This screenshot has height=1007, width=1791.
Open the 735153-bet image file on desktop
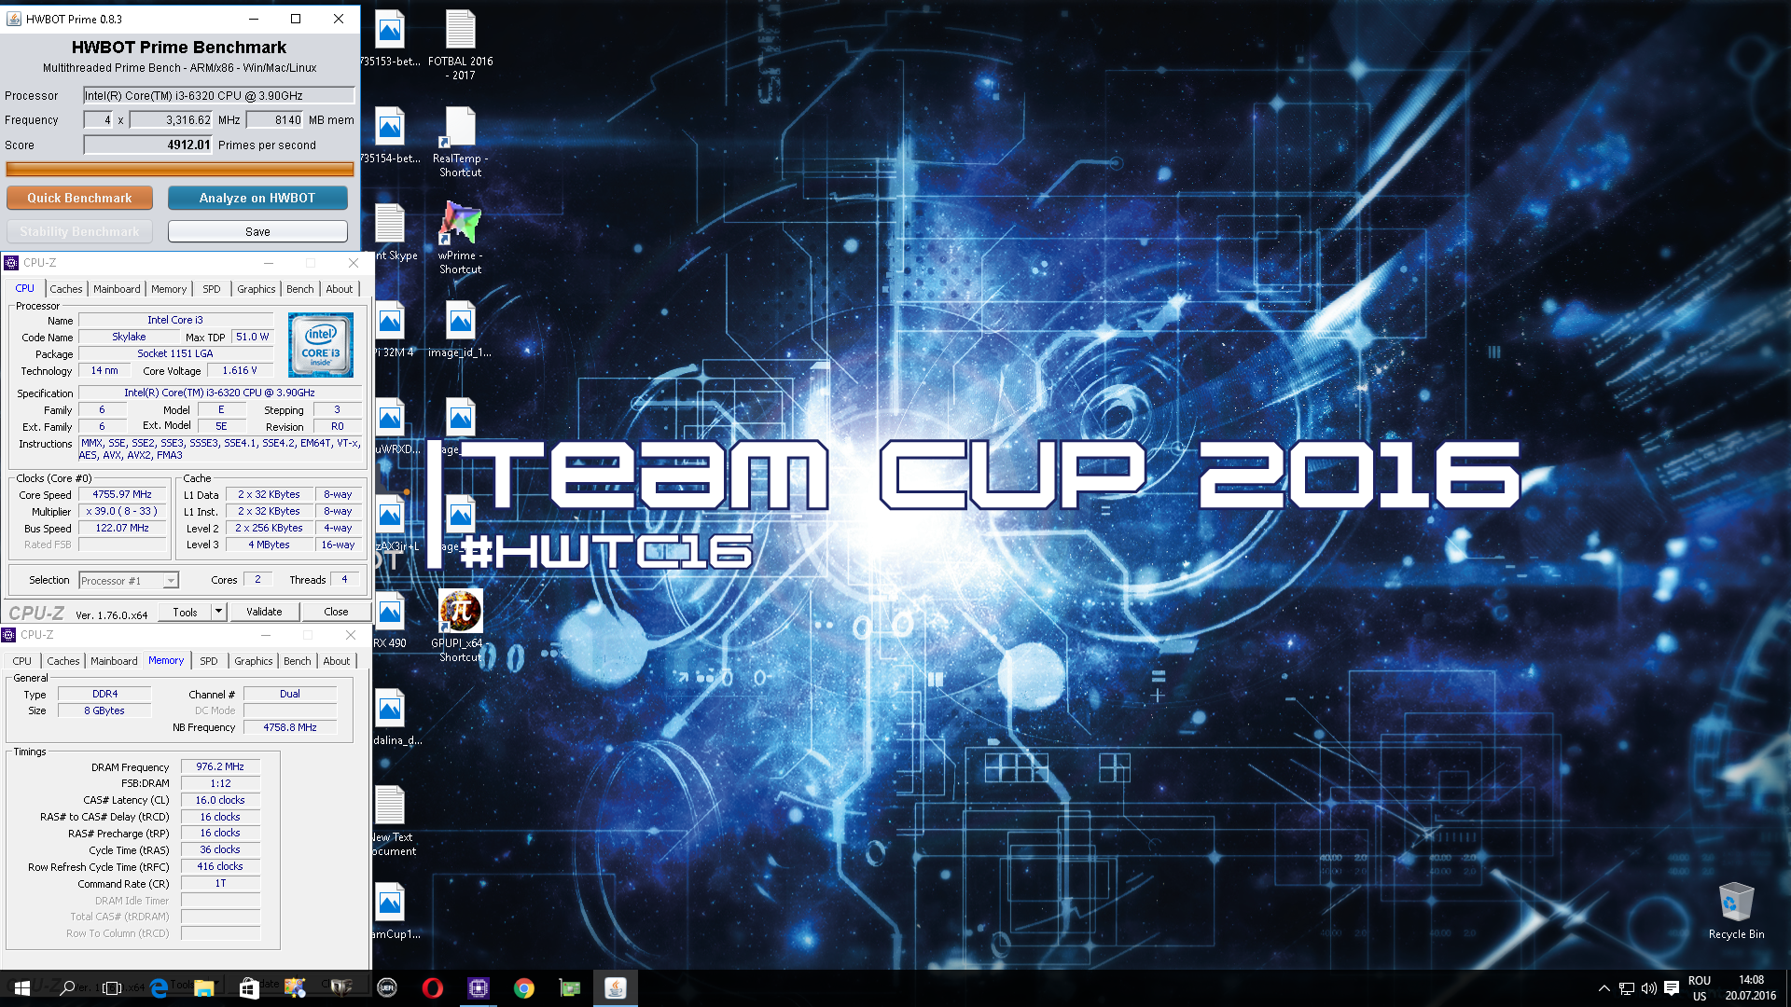pos(391,39)
